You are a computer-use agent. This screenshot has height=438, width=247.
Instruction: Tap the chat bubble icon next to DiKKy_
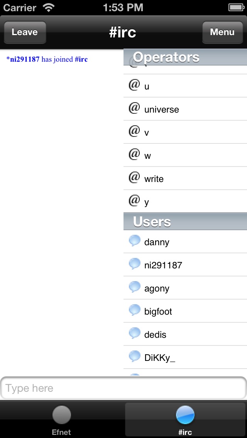135,356
